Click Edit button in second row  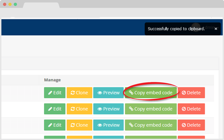55,109
